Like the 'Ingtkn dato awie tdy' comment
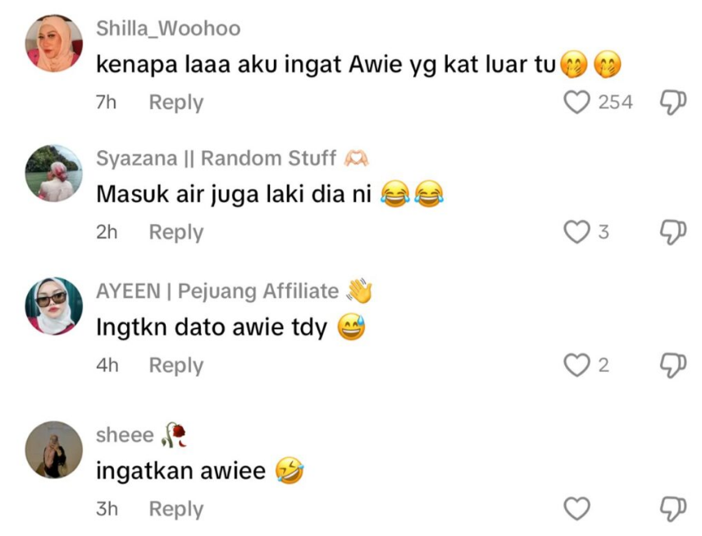The height and width of the screenshot is (536, 702). click(x=577, y=365)
